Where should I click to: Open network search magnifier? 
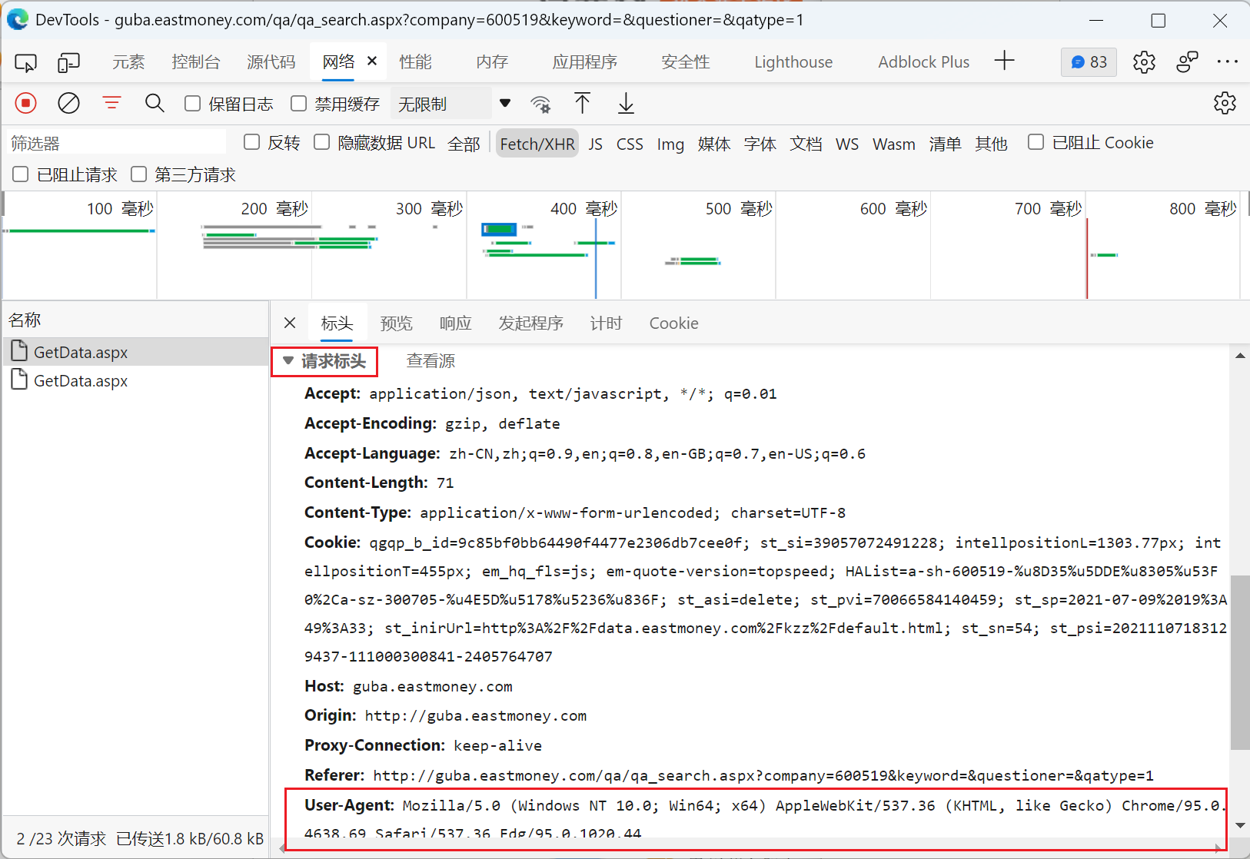click(x=155, y=103)
